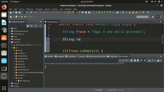Click the Terminate red stop toolbar icon

[x=47, y=13]
